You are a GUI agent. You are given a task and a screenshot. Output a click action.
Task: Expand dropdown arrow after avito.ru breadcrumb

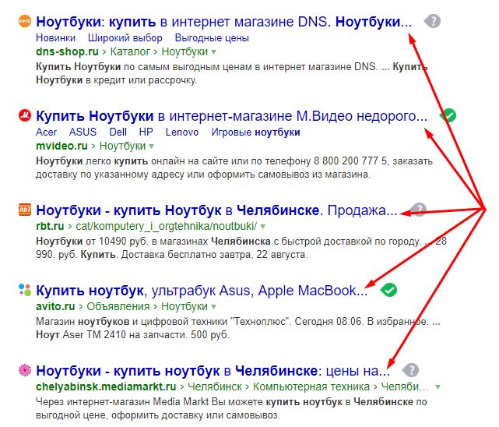[x=213, y=307]
